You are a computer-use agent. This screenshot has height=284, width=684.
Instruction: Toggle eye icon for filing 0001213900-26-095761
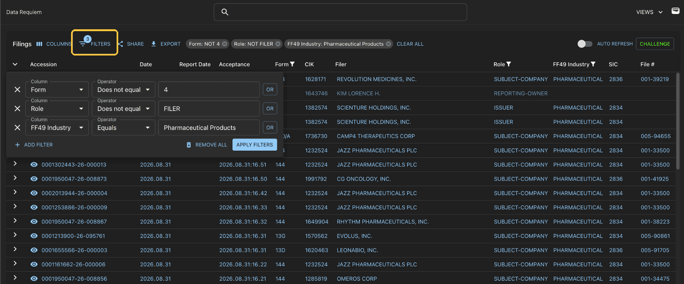(34, 236)
